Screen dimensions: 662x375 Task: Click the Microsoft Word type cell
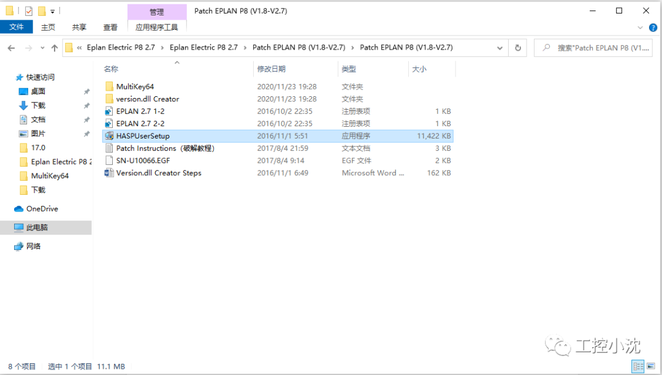[x=373, y=173]
